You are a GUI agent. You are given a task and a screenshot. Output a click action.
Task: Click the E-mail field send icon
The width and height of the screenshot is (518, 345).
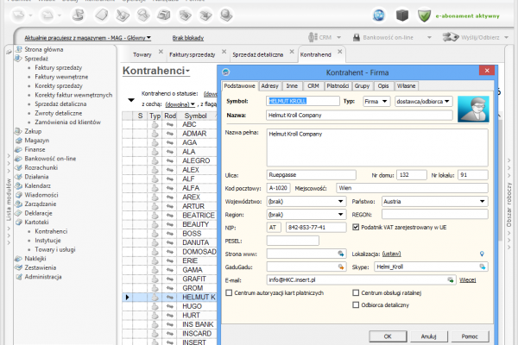tap(451, 280)
